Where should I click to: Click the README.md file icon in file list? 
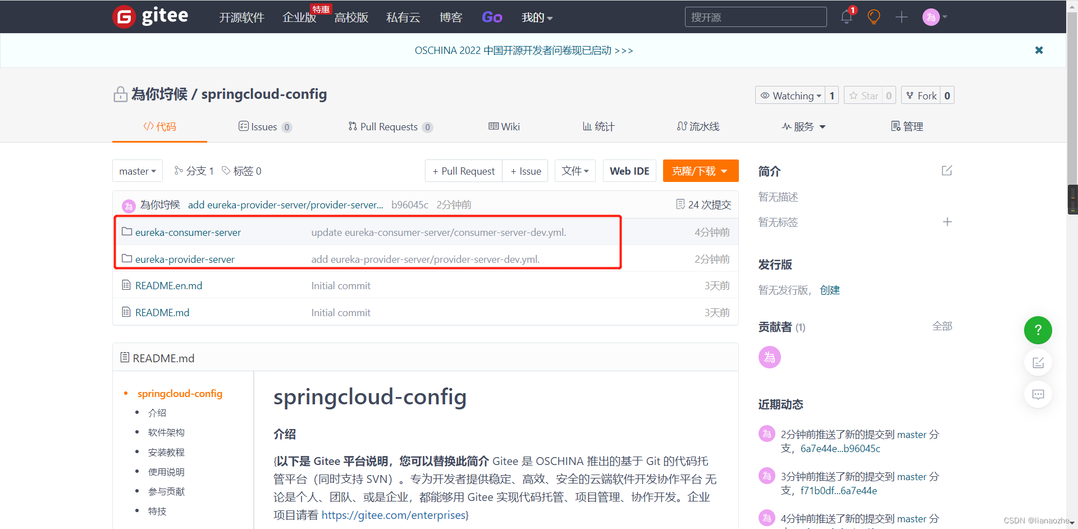126,312
